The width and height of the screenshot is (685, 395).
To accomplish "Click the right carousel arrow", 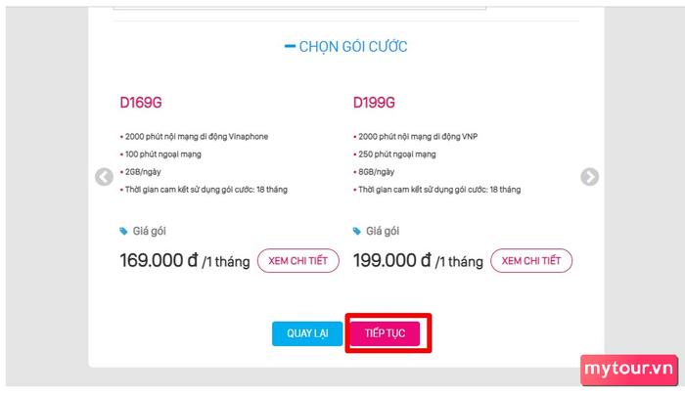I will point(589,177).
